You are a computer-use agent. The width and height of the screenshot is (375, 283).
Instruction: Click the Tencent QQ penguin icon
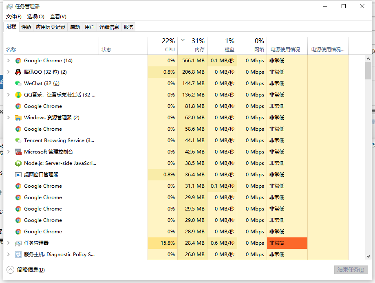[18, 72]
